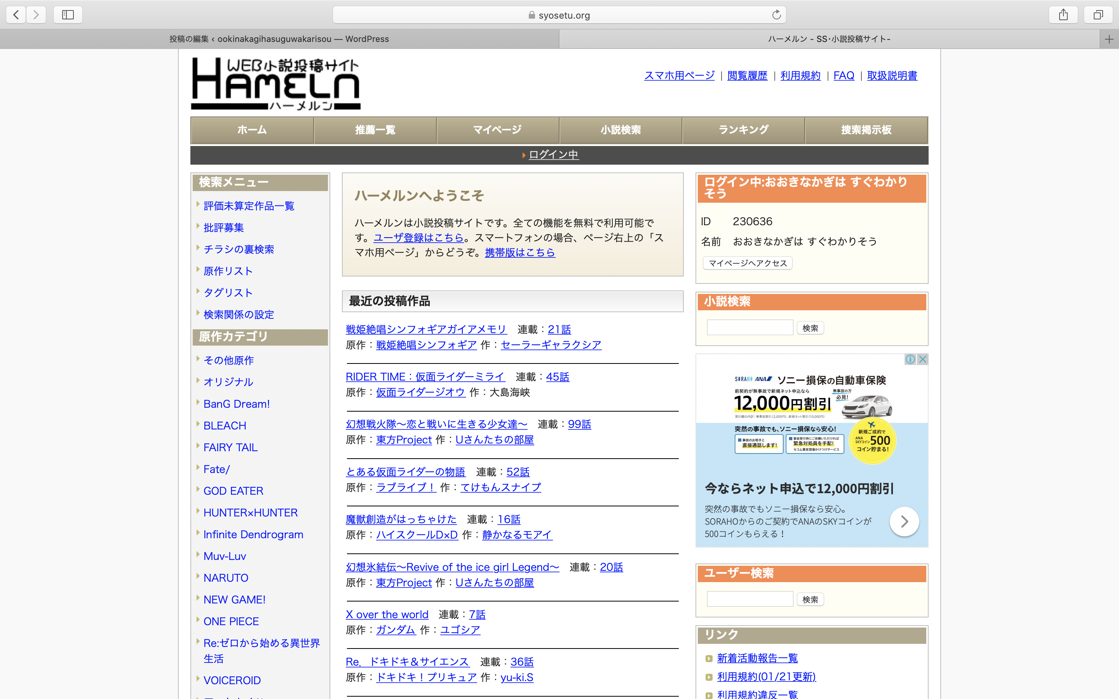Select the オリジナル category
Viewport: 1119px width, 699px height.
tap(228, 382)
